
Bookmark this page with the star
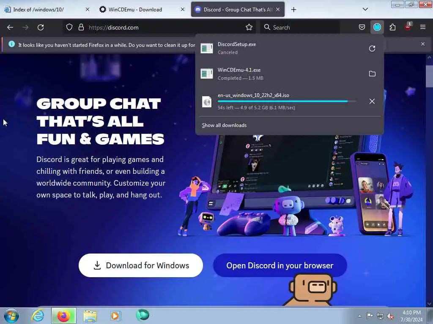(x=249, y=27)
